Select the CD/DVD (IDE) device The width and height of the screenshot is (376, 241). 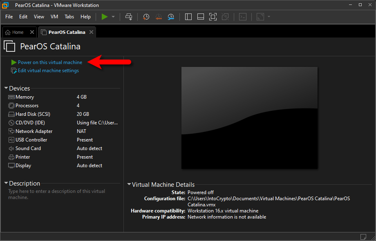pyautogui.click(x=64, y=123)
